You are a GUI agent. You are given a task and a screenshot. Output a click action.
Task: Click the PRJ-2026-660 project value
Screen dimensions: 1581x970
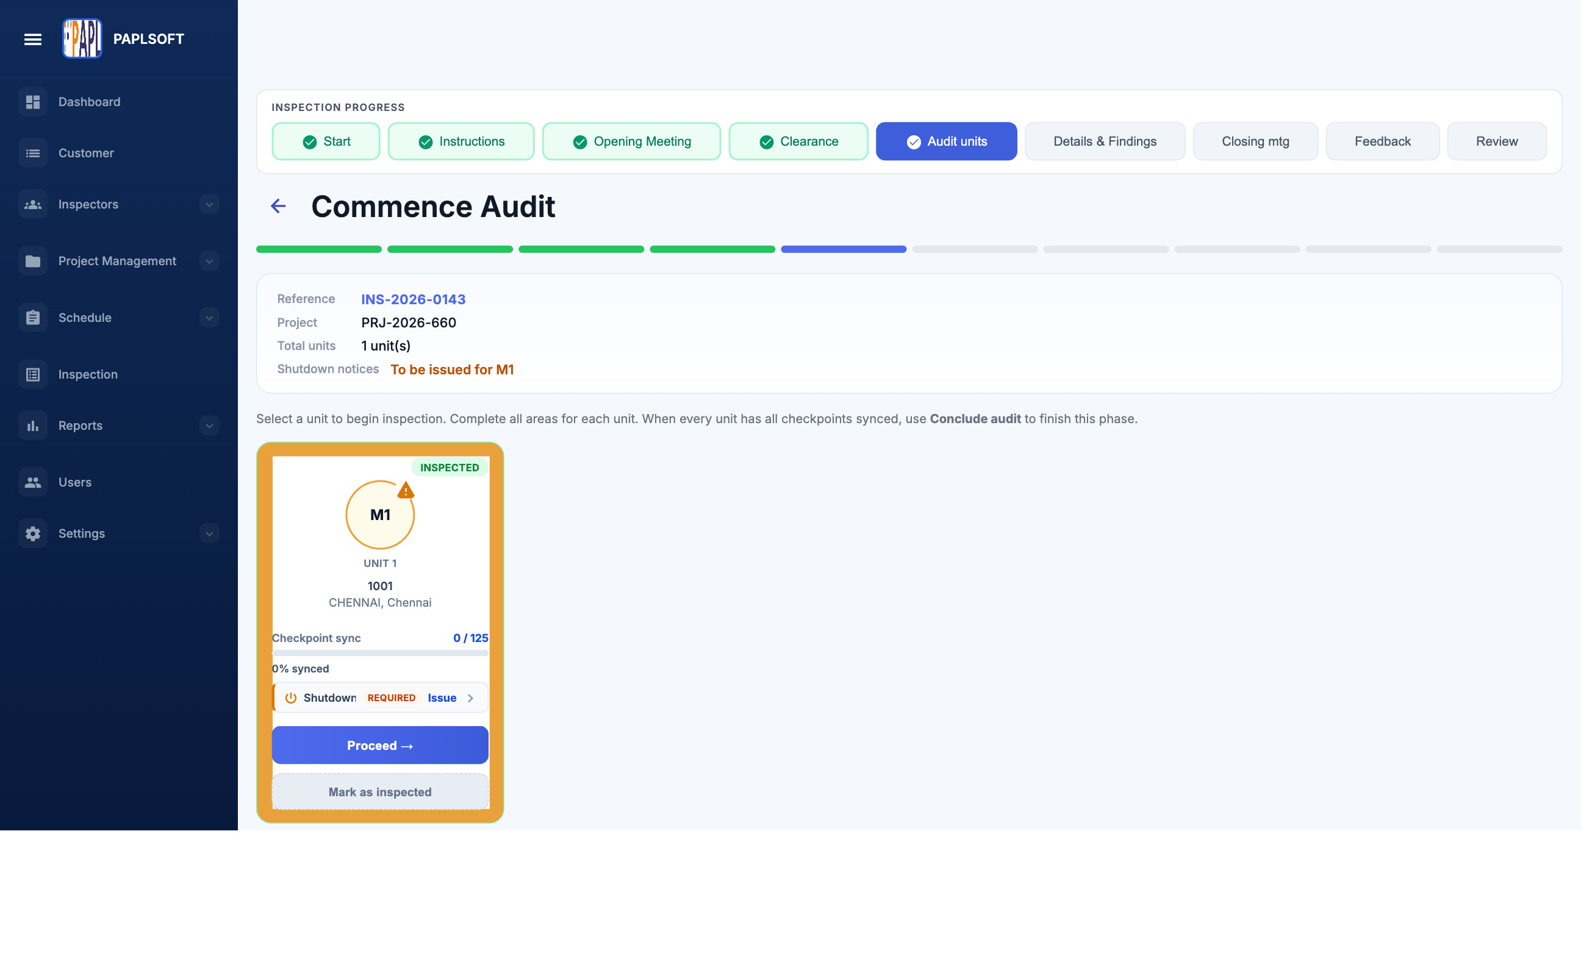tap(409, 323)
